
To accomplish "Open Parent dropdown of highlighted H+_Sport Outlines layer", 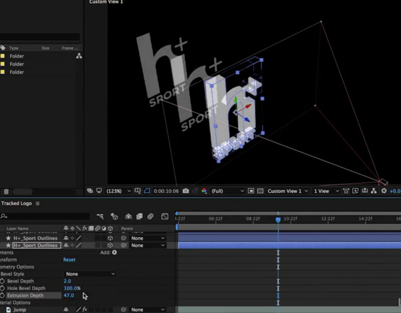I will [x=148, y=245].
